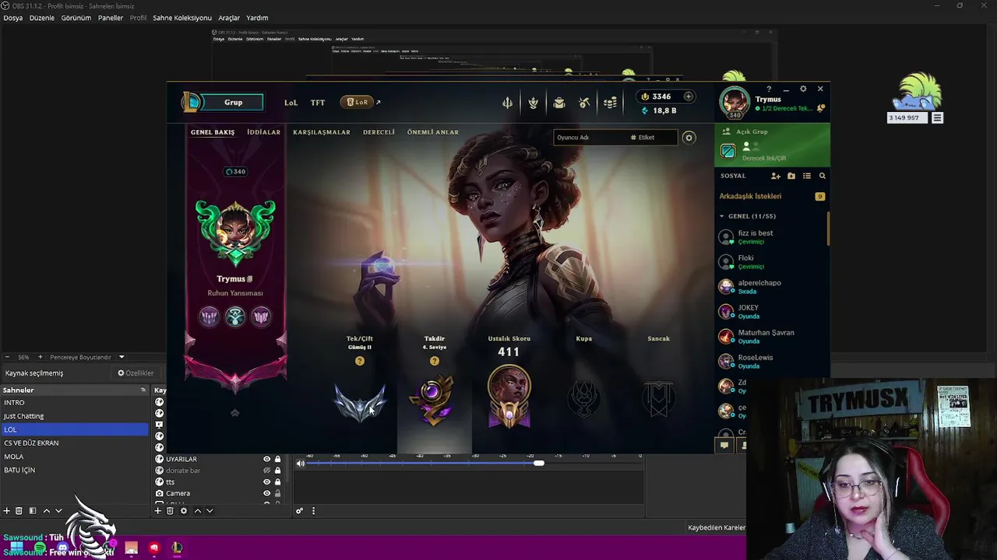This screenshot has height=560, width=997.
Task: Hide the UYARILAR source
Action: (x=266, y=460)
